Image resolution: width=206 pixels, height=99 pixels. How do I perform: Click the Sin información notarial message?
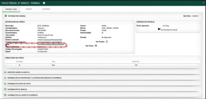169,30
